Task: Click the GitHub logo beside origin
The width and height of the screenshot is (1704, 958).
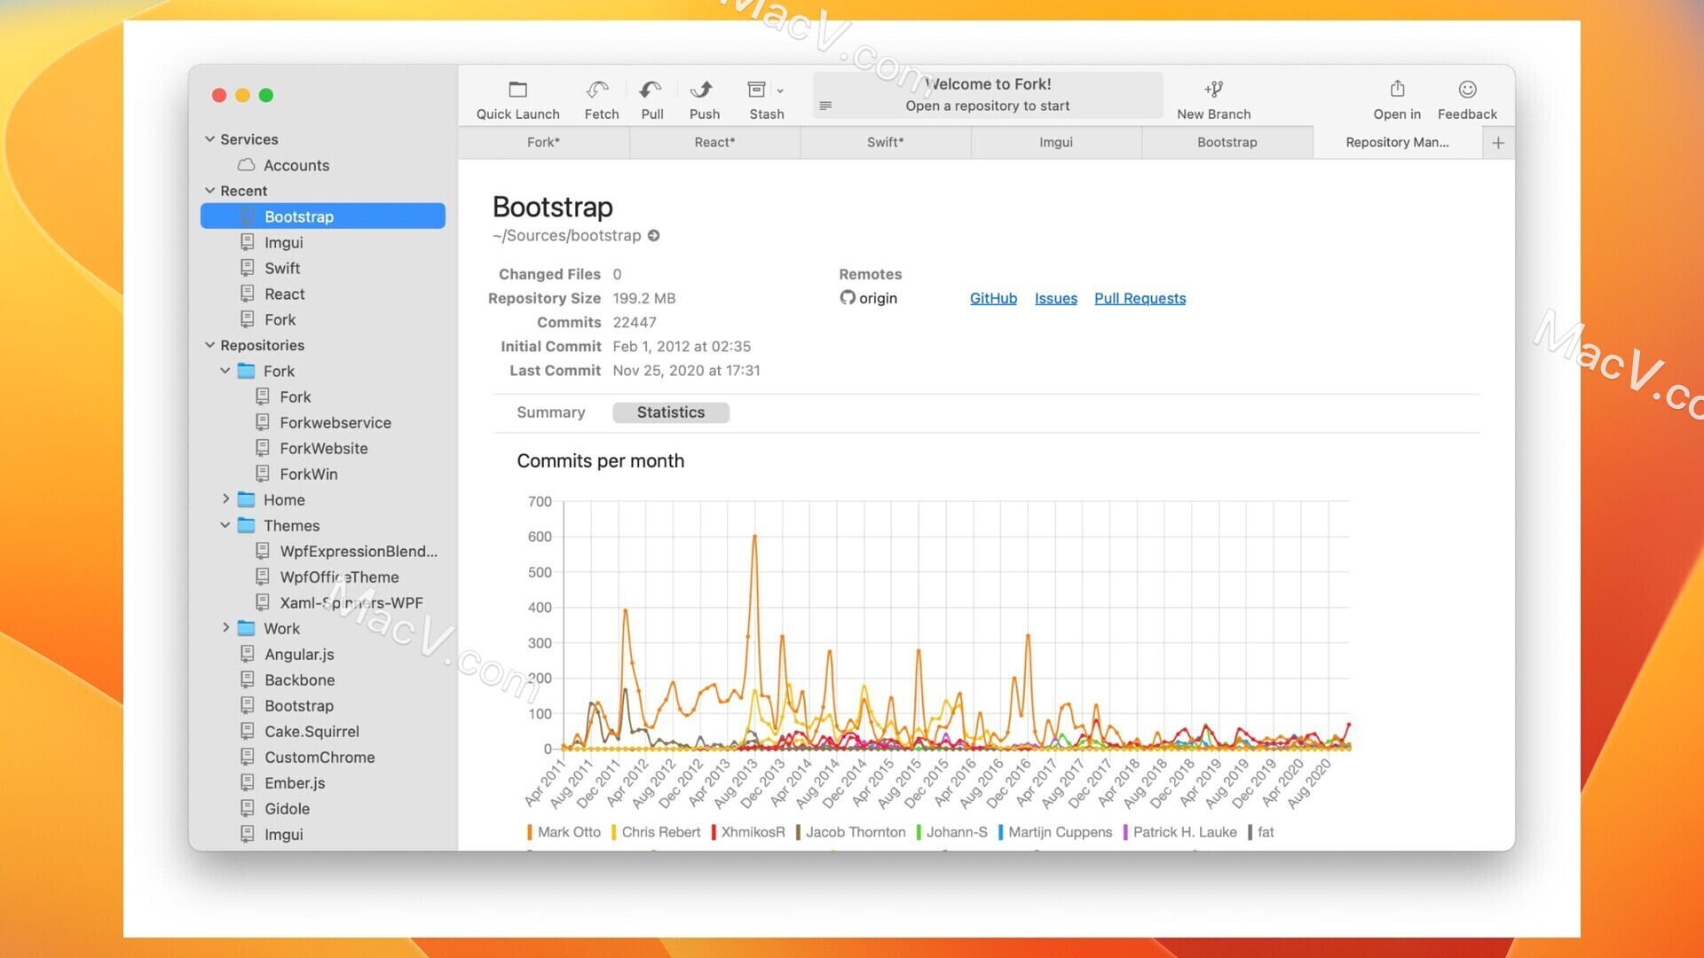Action: [848, 298]
